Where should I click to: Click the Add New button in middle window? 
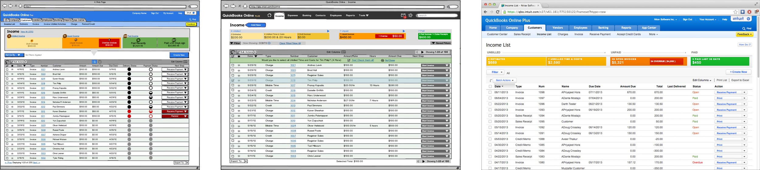256,25
